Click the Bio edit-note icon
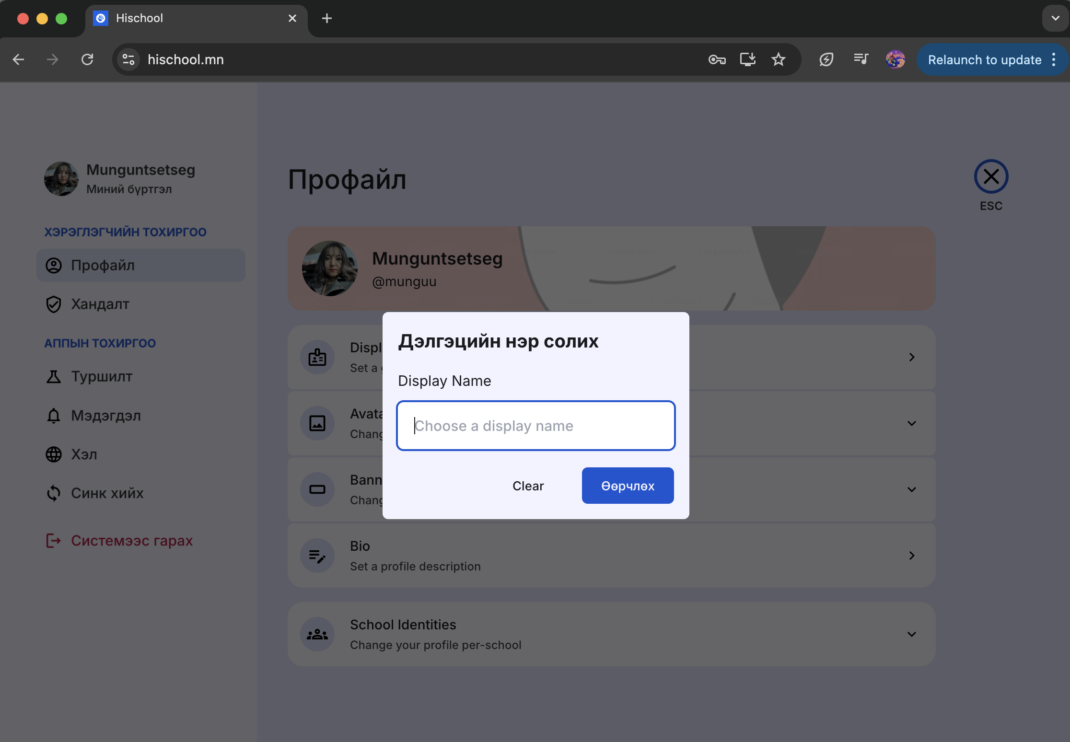 coord(317,556)
